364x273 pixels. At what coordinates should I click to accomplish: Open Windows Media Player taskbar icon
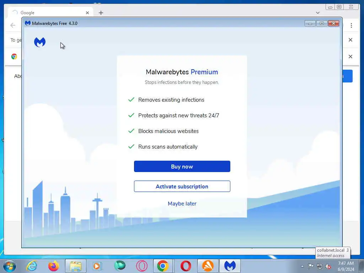point(97,266)
